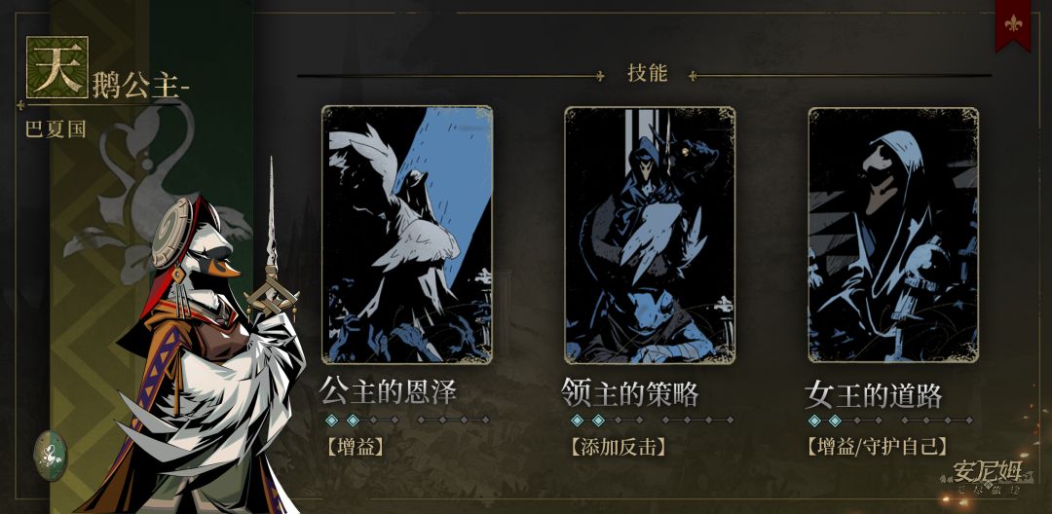
Task: Click the 领主的策略 skill name
Action: coord(630,393)
